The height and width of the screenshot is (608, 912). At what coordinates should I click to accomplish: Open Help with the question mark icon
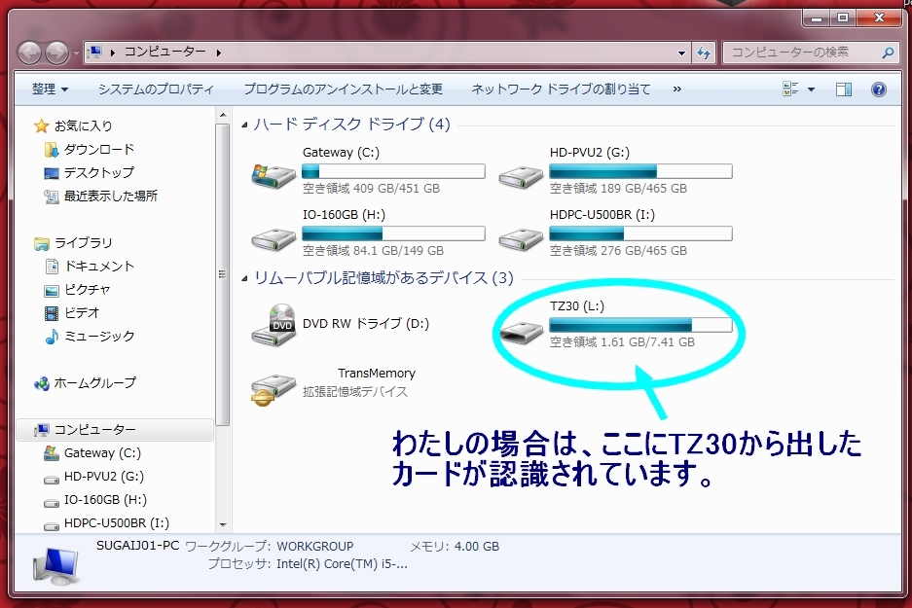click(879, 89)
